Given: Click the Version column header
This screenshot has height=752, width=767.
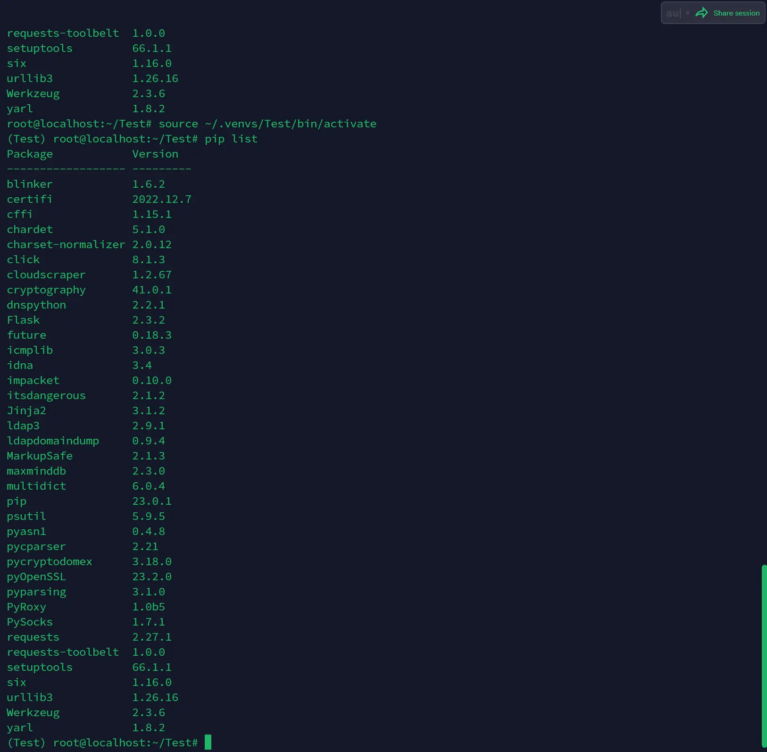Looking at the screenshot, I should click(x=155, y=154).
